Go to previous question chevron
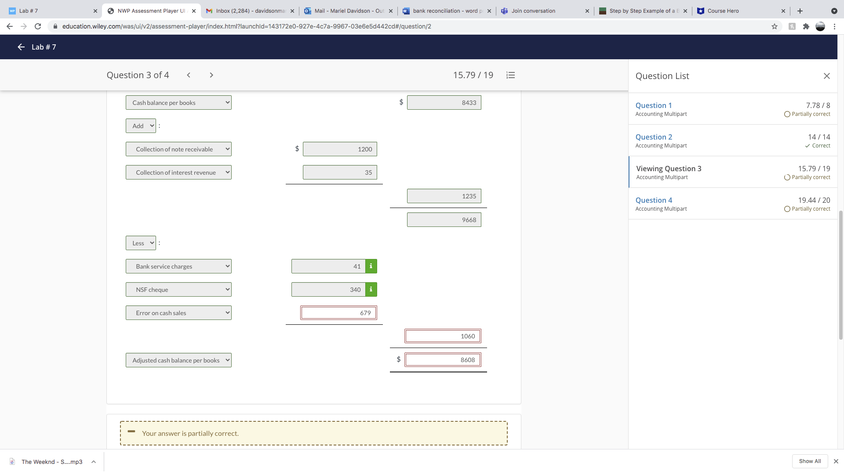 point(189,75)
